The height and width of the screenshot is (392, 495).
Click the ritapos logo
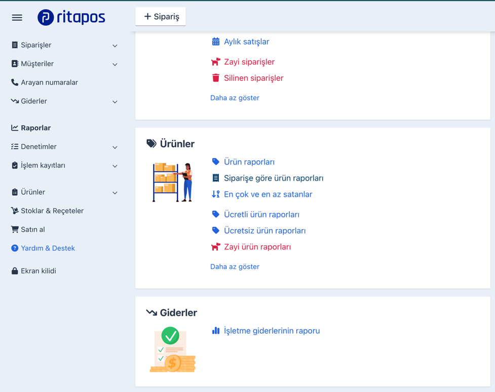pyautogui.click(x=71, y=17)
